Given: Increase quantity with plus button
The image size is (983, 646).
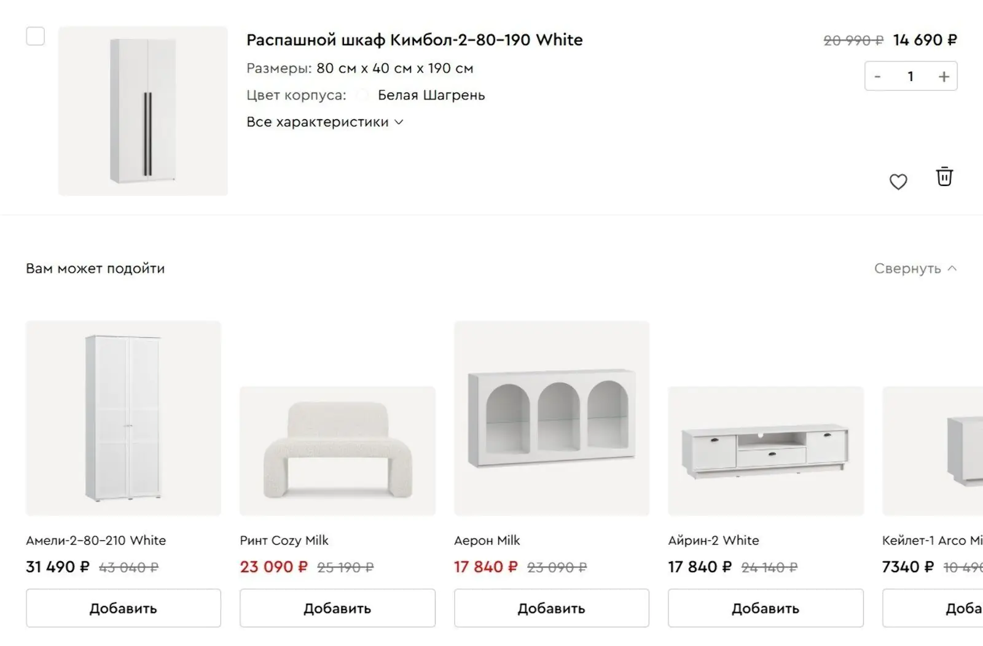Looking at the screenshot, I should [x=944, y=77].
